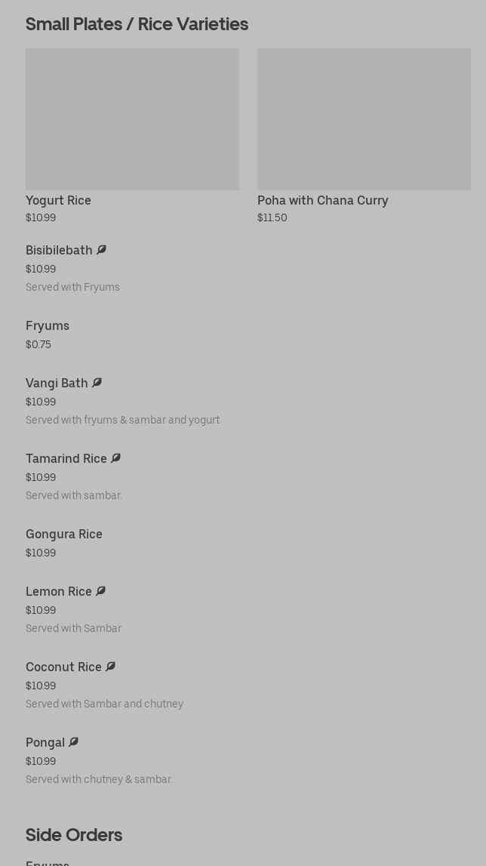Open the Coconut Rice menu item
Viewport: 486px width, 866px height.
click(63, 667)
